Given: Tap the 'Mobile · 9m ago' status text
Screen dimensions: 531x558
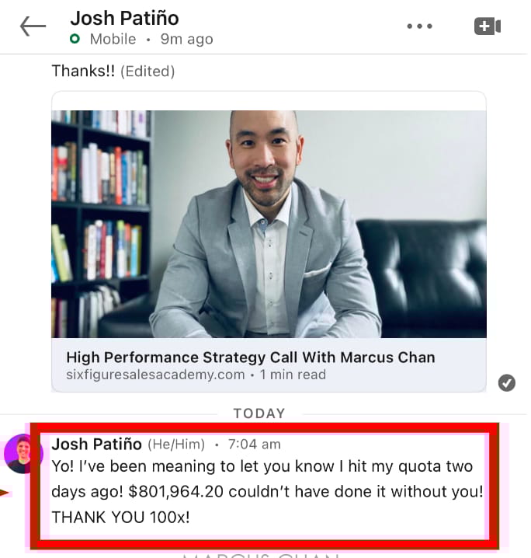Looking at the screenshot, I should tap(151, 39).
